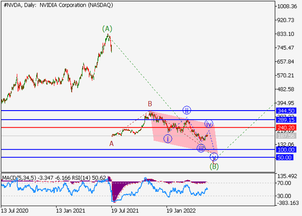Viewport: 302px width, 216px height.
Task: Click the '13 Jan 2021' date label
Action: point(70,211)
